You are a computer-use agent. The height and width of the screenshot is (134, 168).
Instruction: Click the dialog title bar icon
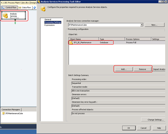pos(39,2)
